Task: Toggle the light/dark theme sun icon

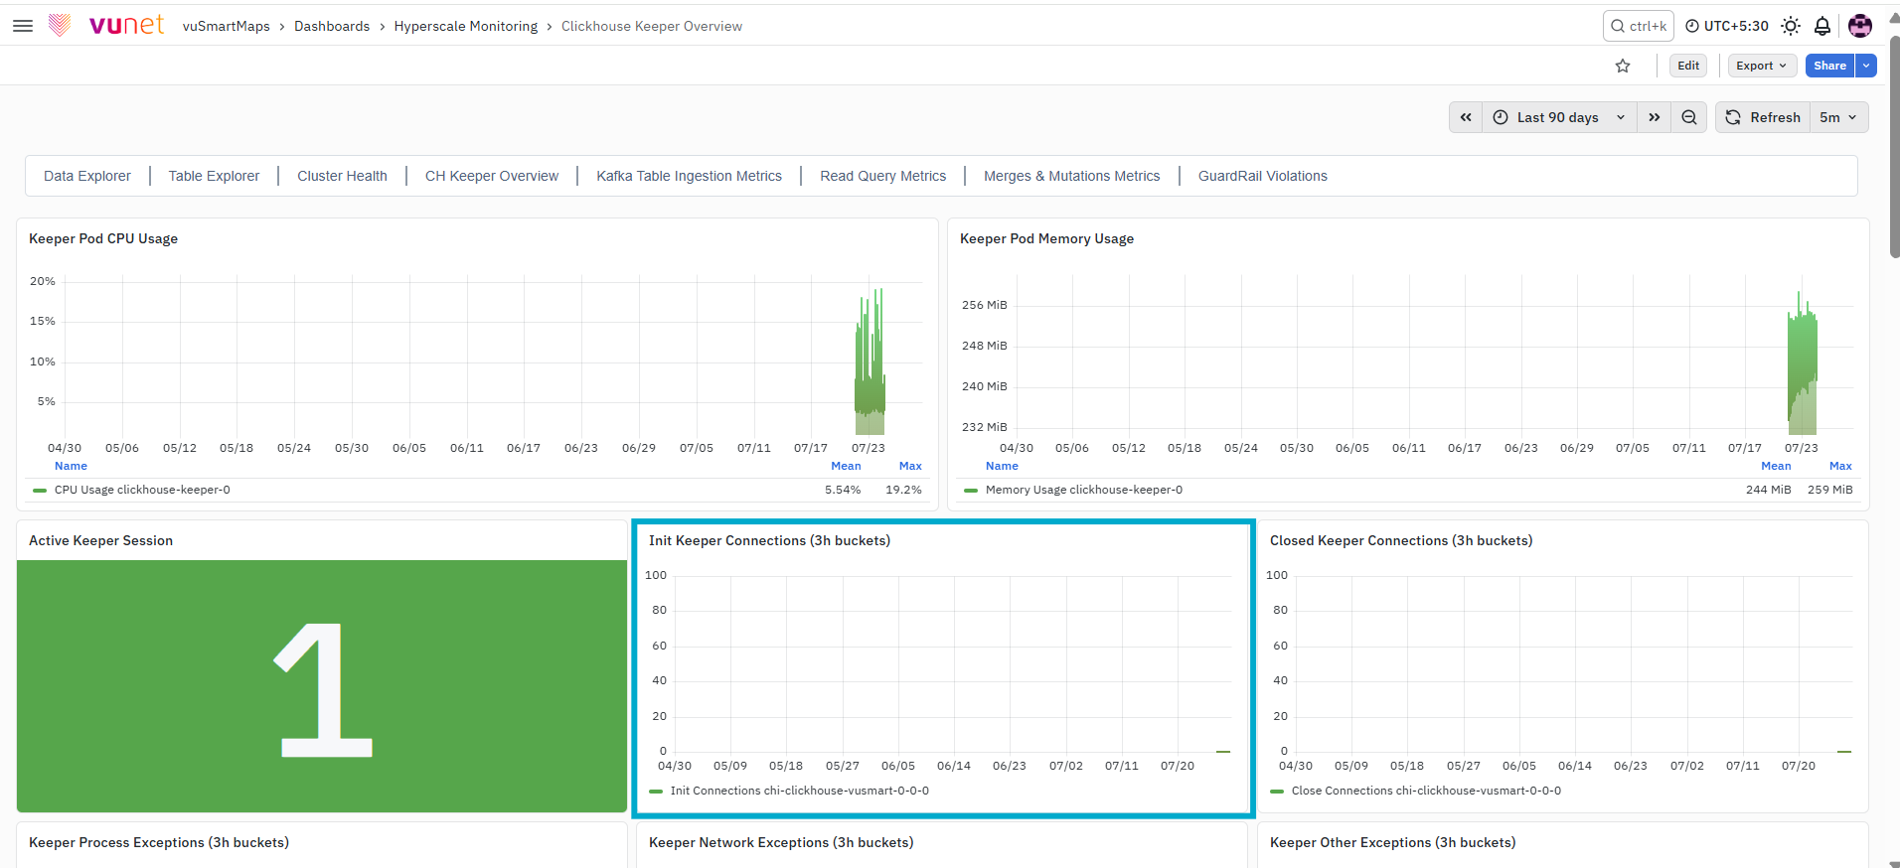Action: tap(1791, 26)
